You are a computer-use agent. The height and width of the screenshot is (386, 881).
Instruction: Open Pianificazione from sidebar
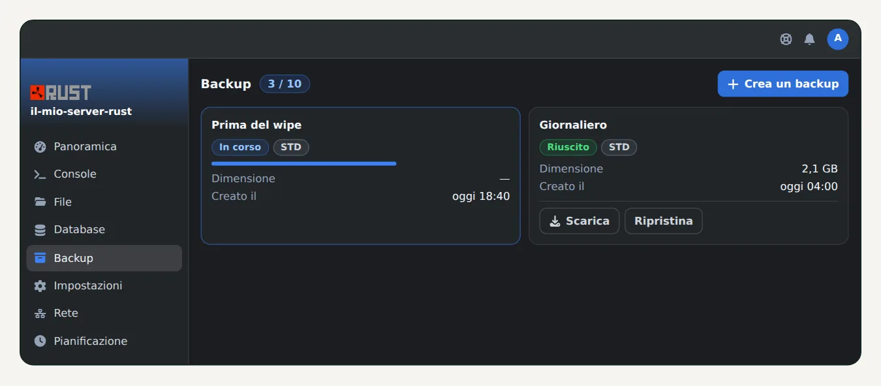(x=104, y=341)
